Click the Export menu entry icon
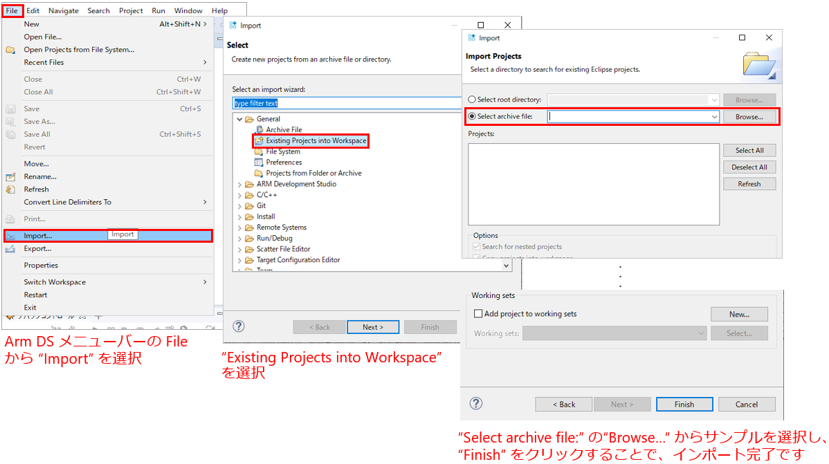 pos(10,249)
